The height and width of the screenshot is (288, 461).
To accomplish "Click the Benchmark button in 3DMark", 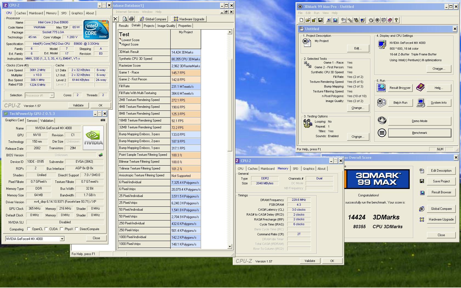I will click(x=420, y=133).
